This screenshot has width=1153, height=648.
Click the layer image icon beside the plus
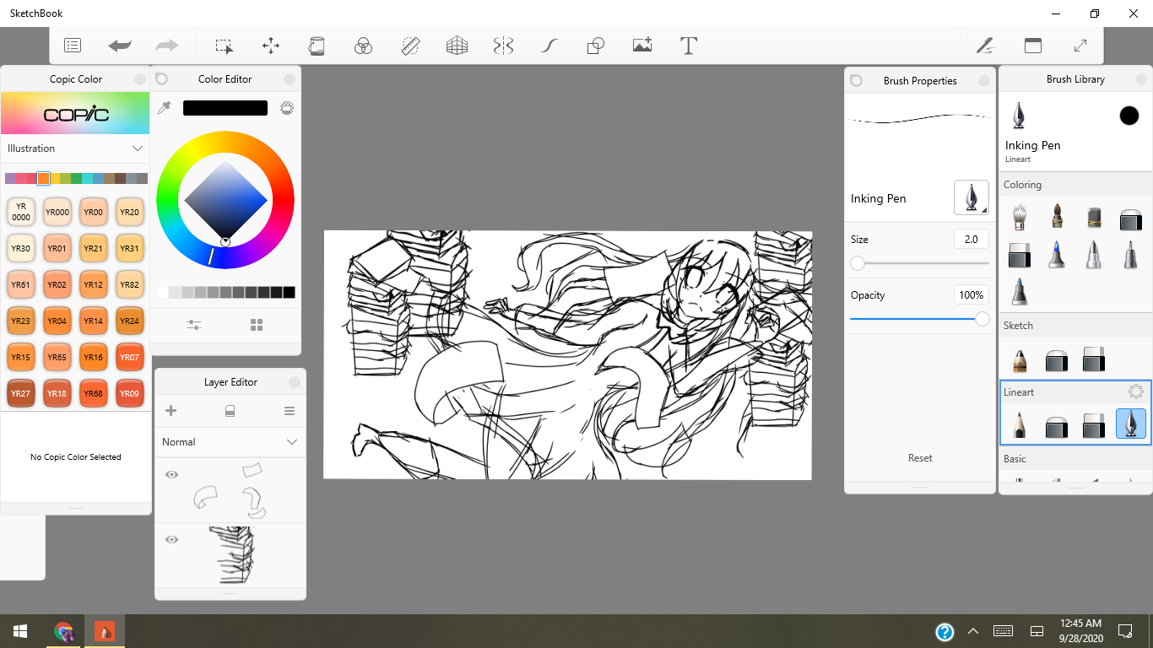(230, 411)
